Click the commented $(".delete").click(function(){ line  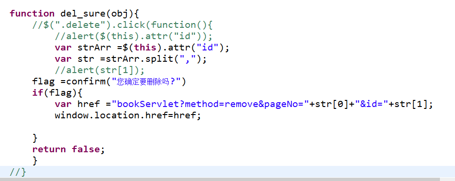click(x=123, y=25)
